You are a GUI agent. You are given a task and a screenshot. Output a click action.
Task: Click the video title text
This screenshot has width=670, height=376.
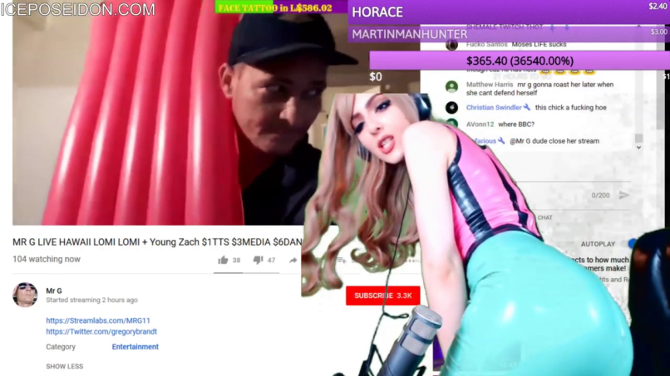coord(157,242)
